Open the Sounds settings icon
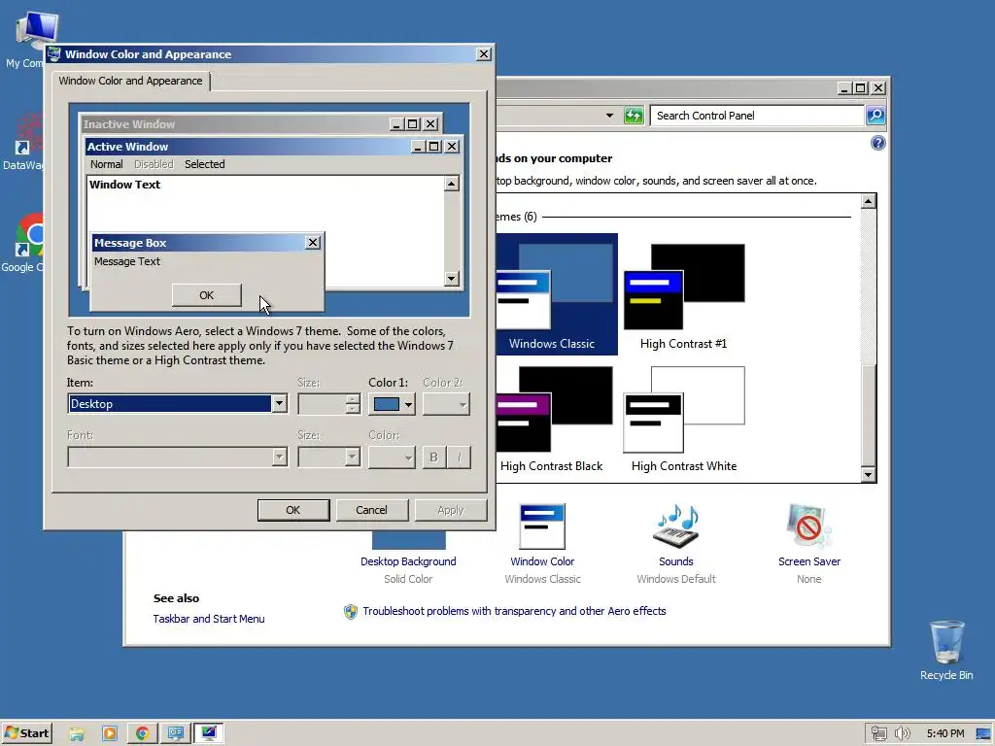This screenshot has width=995, height=746. pos(676,526)
